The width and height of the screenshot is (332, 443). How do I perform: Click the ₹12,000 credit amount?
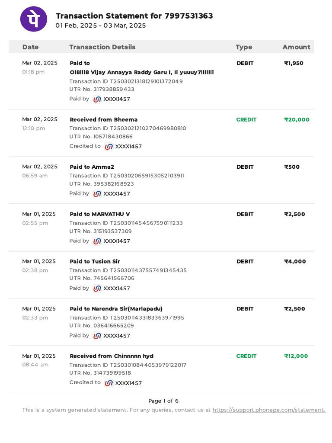pos(296,356)
